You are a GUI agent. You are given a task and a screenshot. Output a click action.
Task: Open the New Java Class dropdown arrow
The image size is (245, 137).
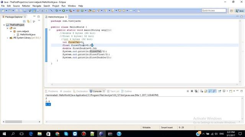(x=85, y=11)
